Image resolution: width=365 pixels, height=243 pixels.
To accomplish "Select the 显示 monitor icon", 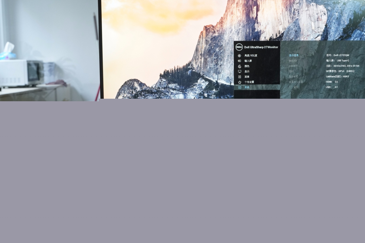I will coord(240,72).
